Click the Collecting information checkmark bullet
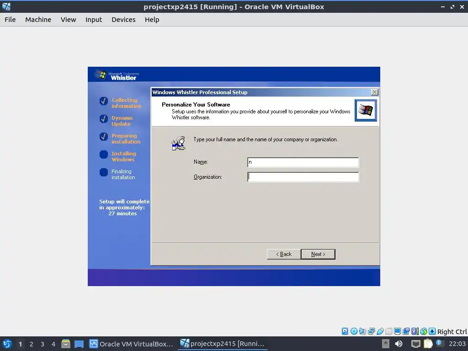 point(104,101)
